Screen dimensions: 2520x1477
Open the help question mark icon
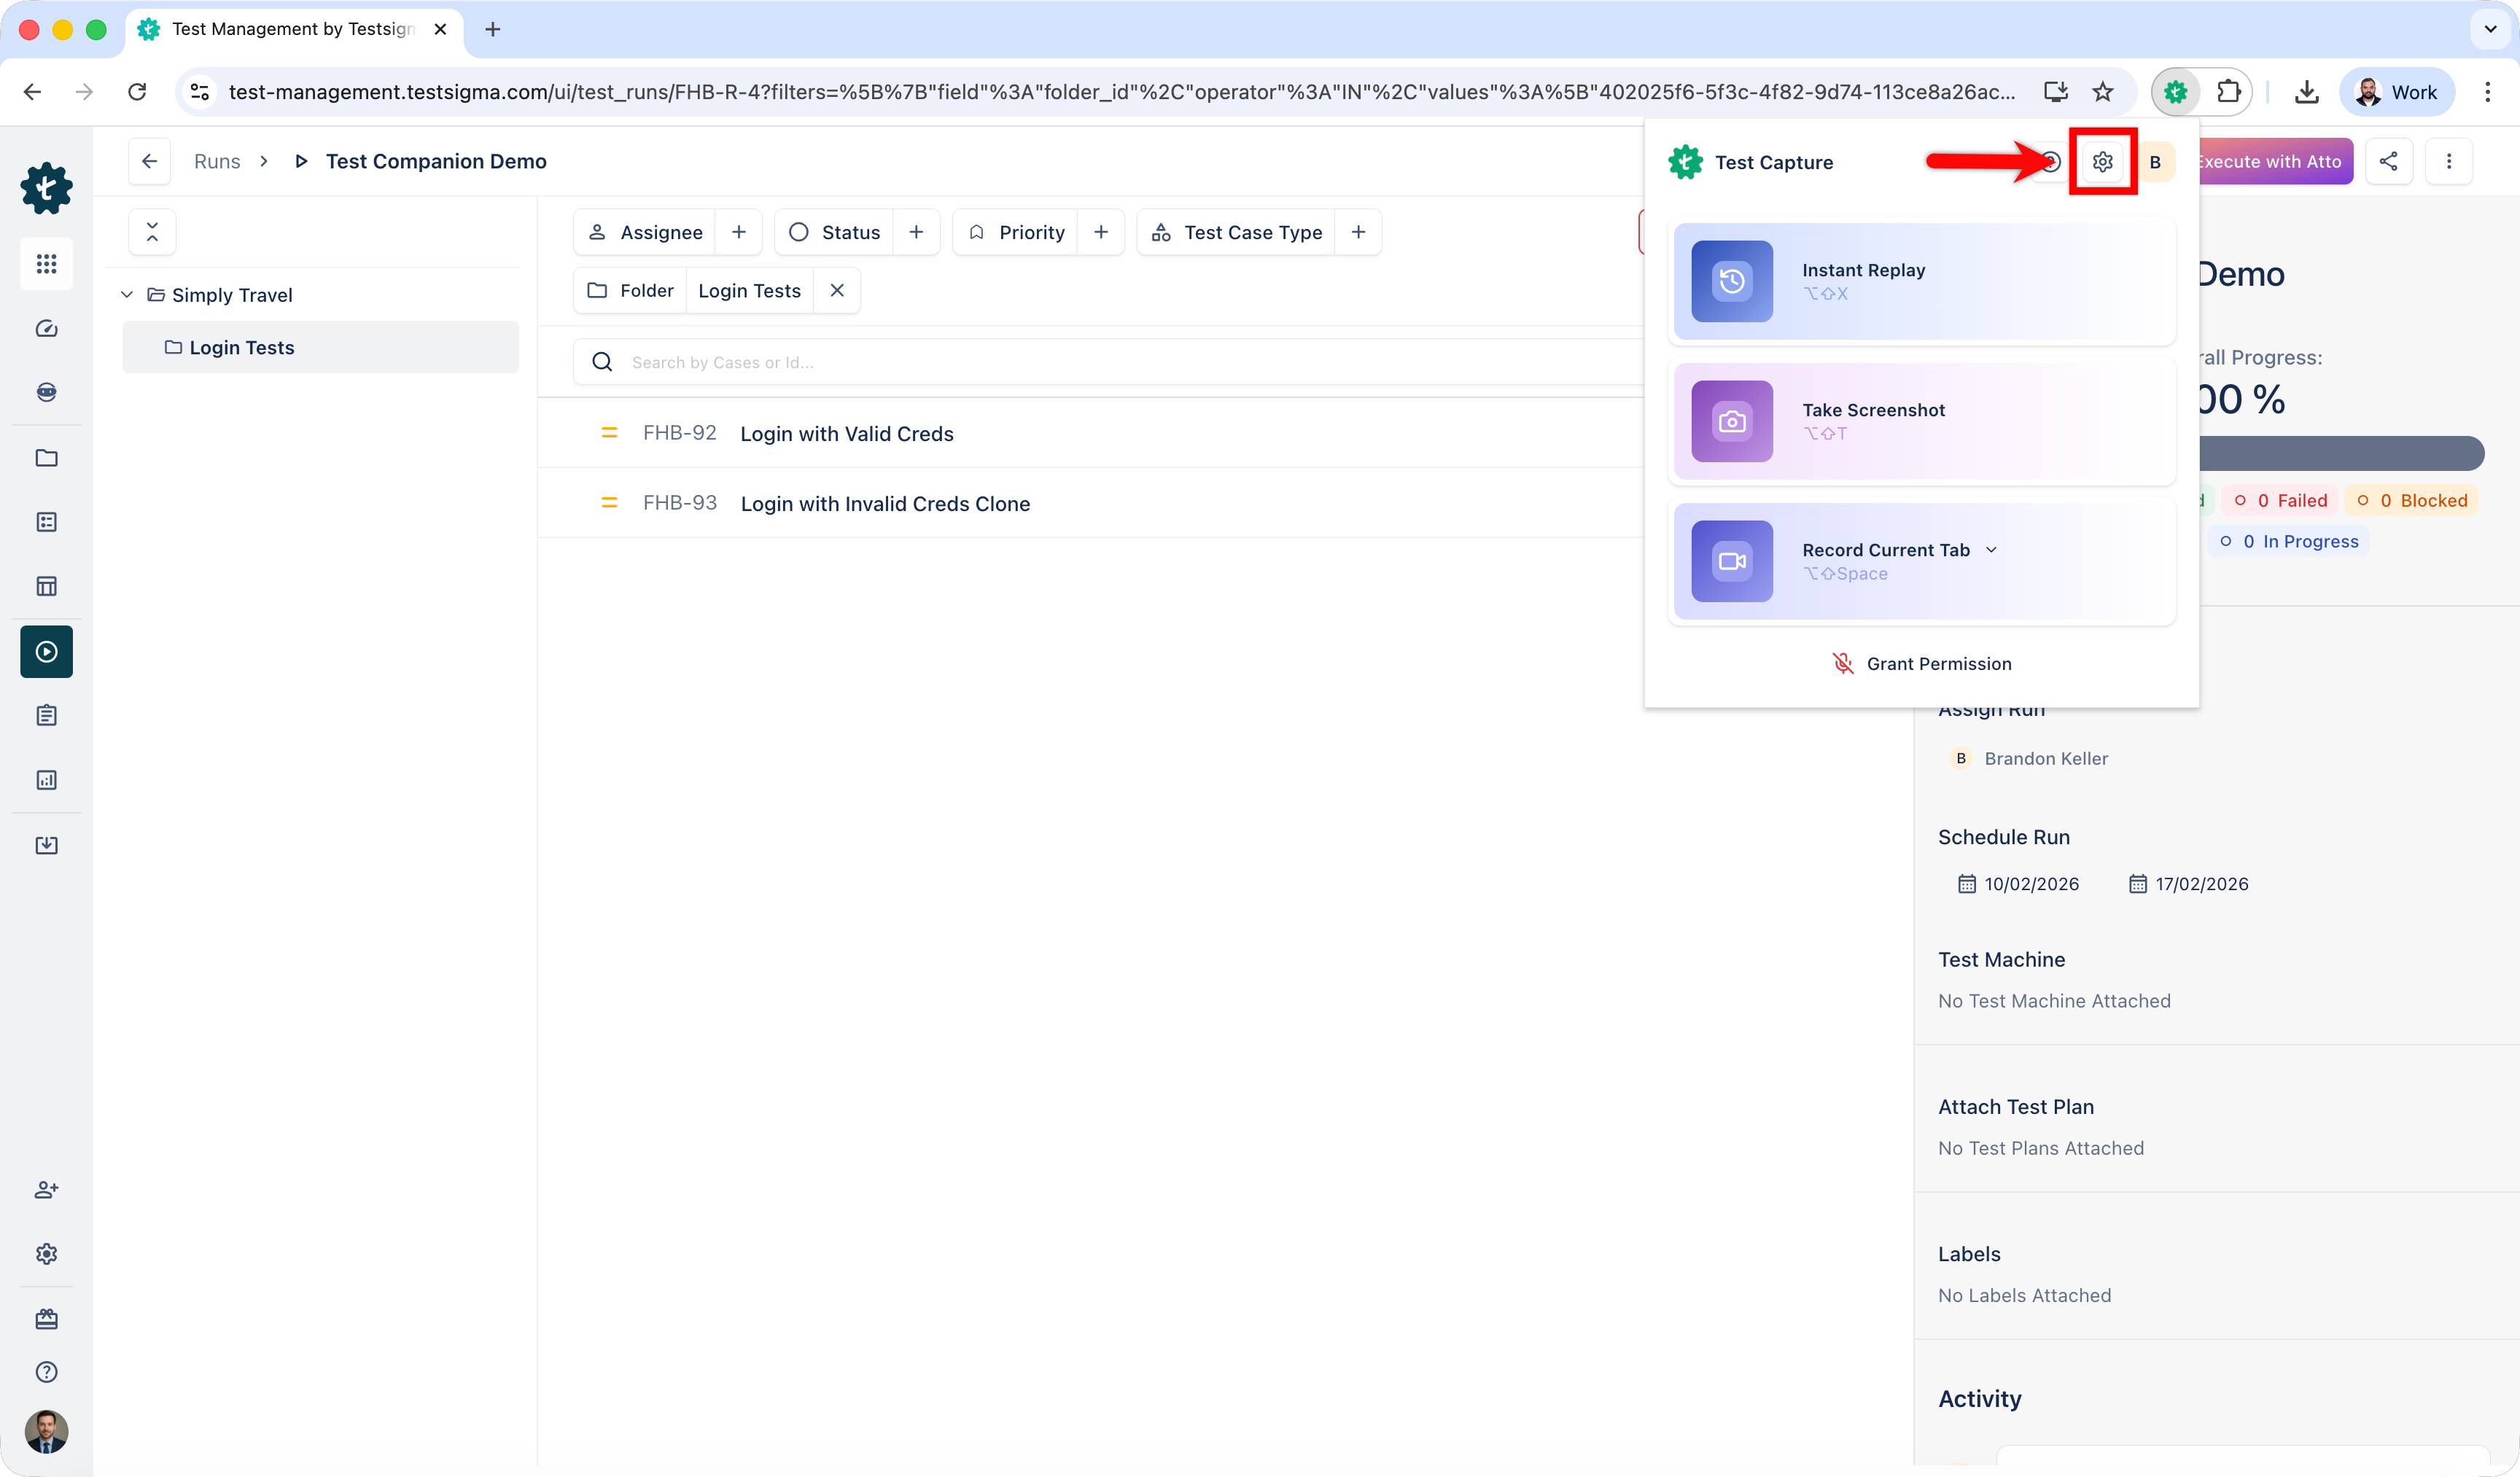click(x=46, y=1372)
